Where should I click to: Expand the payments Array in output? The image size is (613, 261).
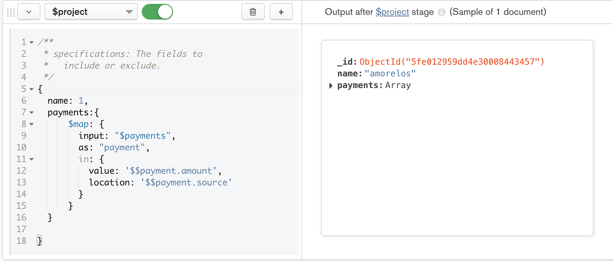[331, 85]
